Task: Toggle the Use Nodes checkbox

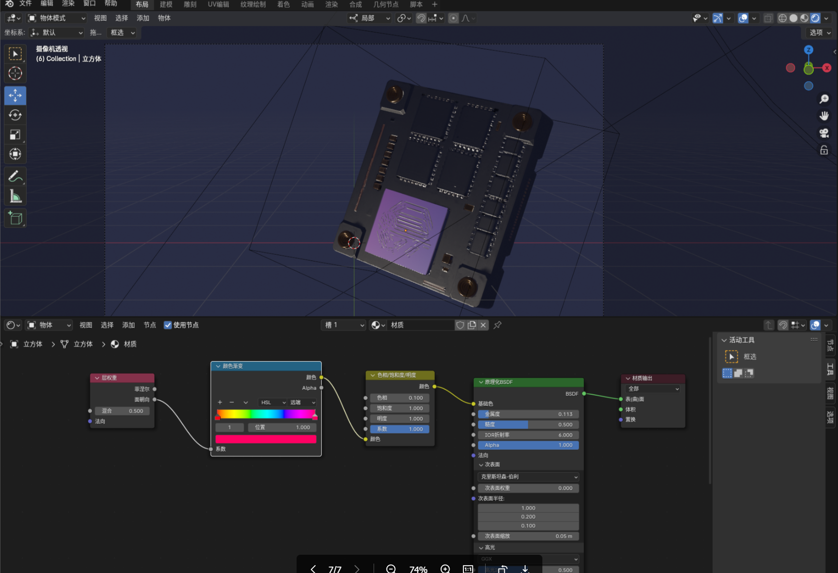Action: (168, 325)
